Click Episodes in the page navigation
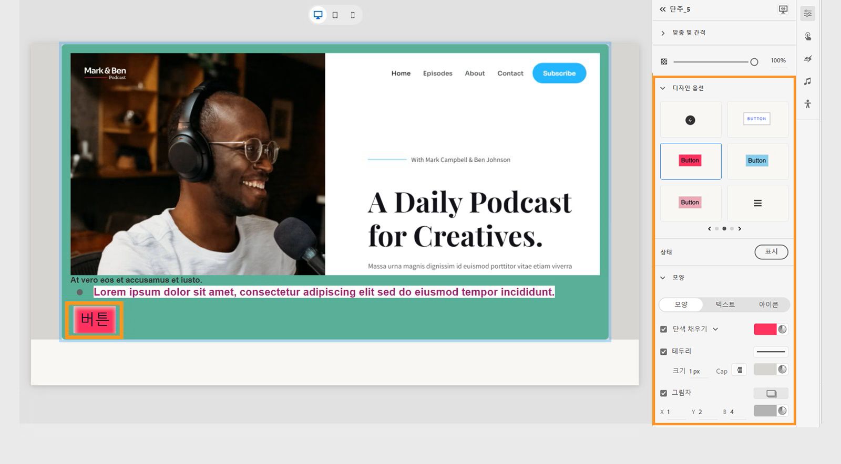The height and width of the screenshot is (464, 841). pos(438,73)
